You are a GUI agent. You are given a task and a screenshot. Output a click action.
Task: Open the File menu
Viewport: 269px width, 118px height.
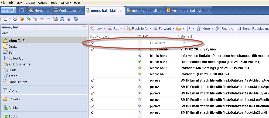pyautogui.click(x=3, y=3)
